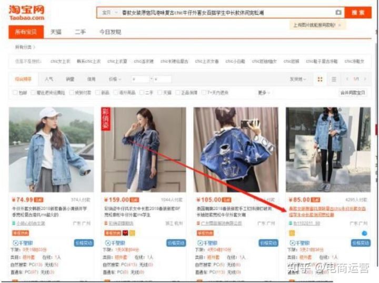The width and height of the screenshot is (379, 283).
Task: Open the ¥105.00 product title link
Action: click(x=234, y=211)
